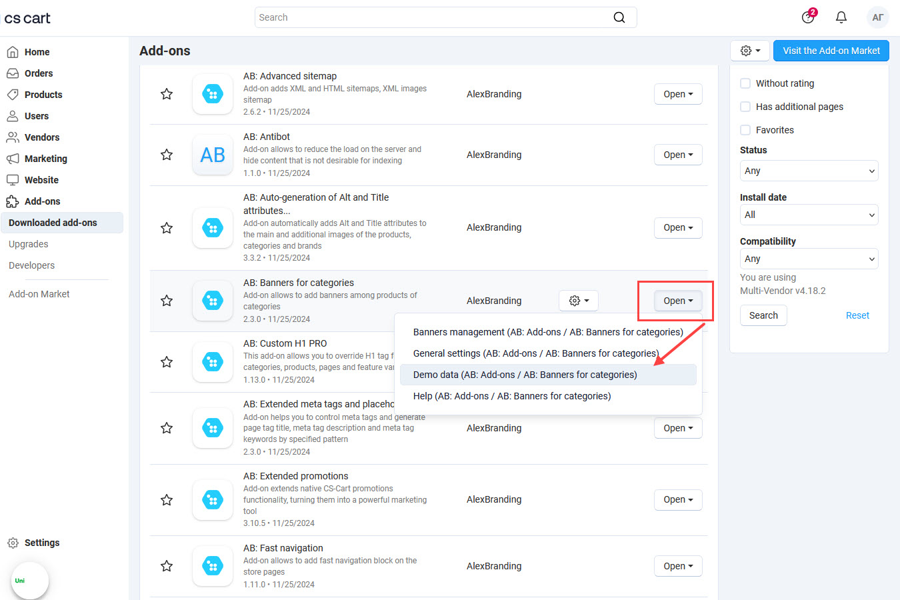The height and width of the screenshot is (600, 900).
Task: Expand the Compatibility dropdown
Action: (809, 259)
